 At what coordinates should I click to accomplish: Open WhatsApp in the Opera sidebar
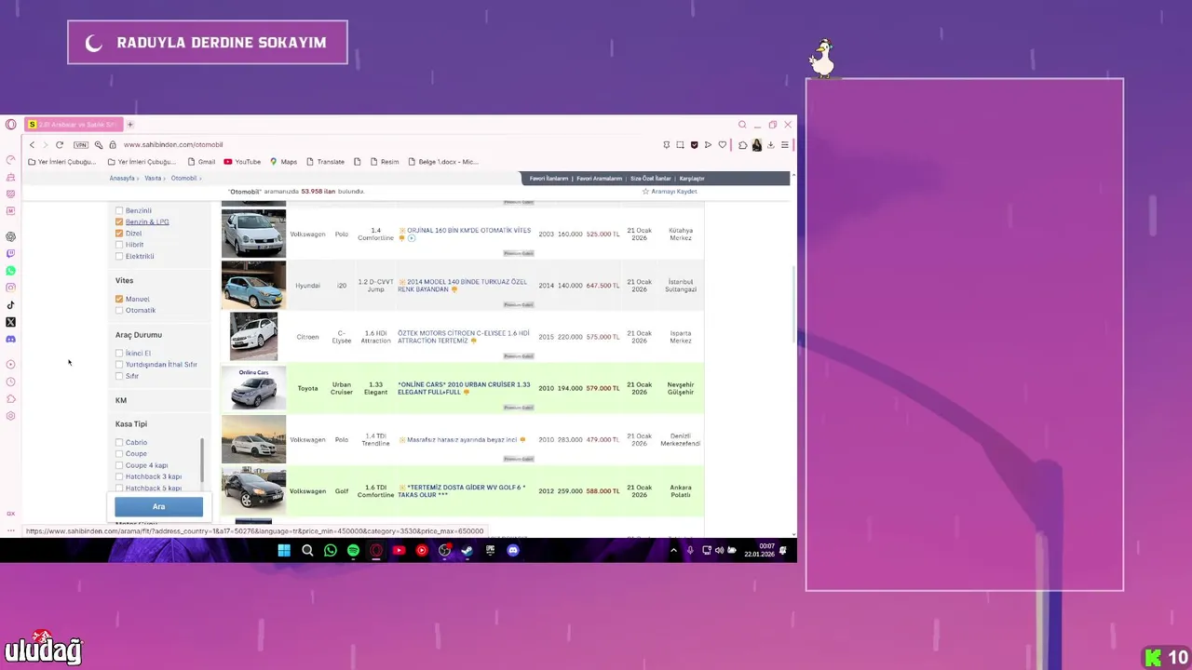[10, 271]
